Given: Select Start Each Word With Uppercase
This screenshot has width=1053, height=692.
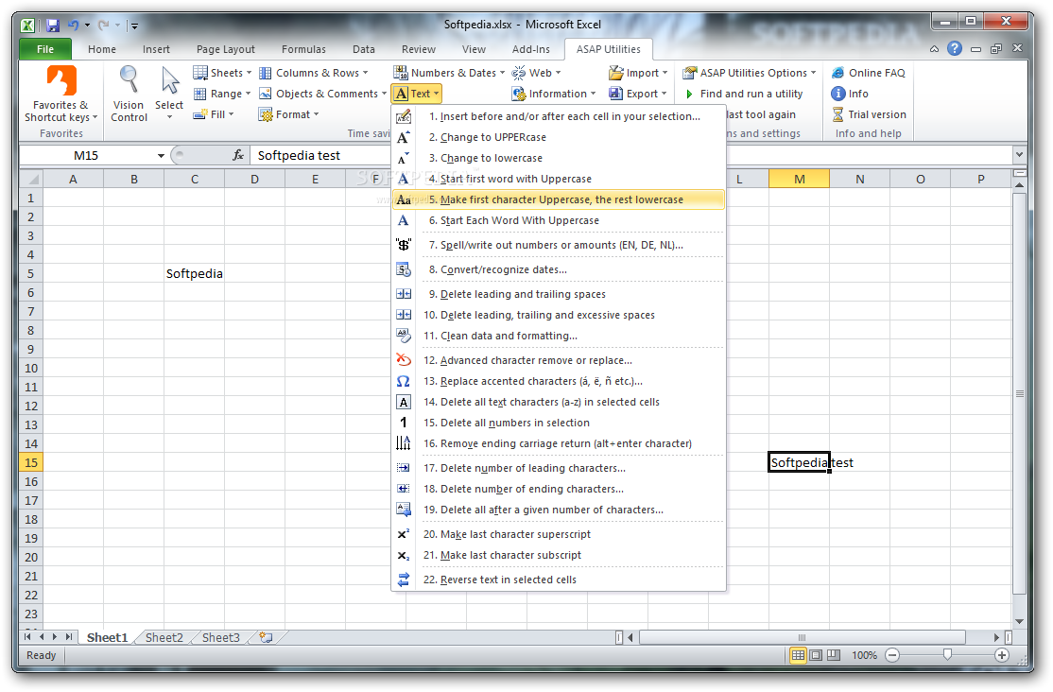Looking at the screenshot, I should click(x=558, y=220).
